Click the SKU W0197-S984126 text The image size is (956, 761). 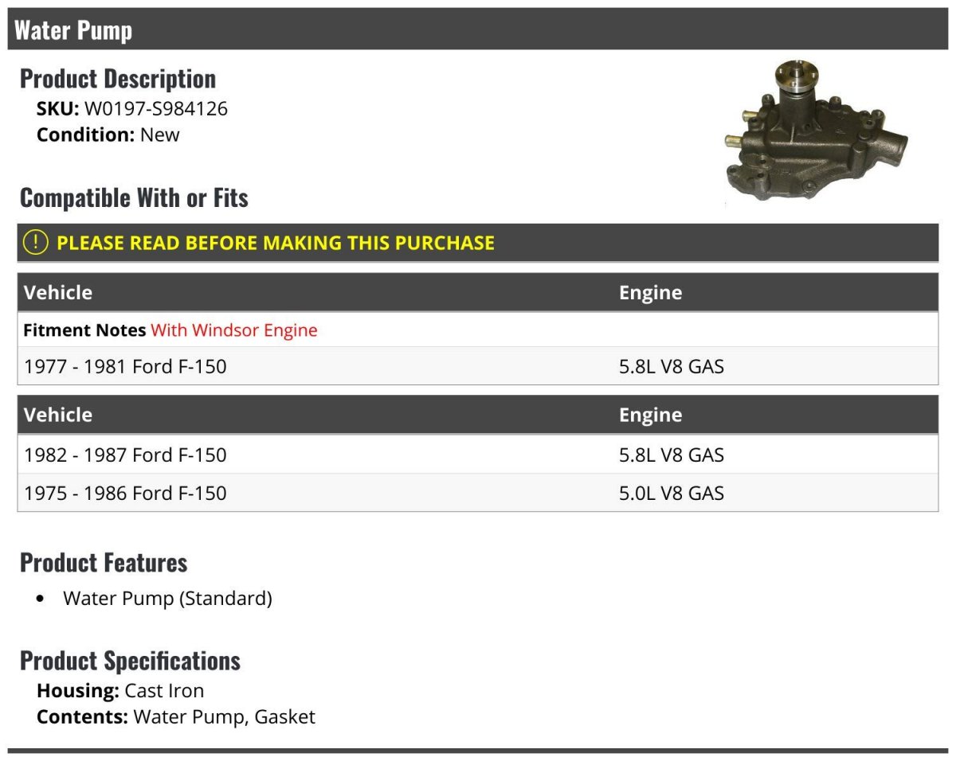[132, 109]
